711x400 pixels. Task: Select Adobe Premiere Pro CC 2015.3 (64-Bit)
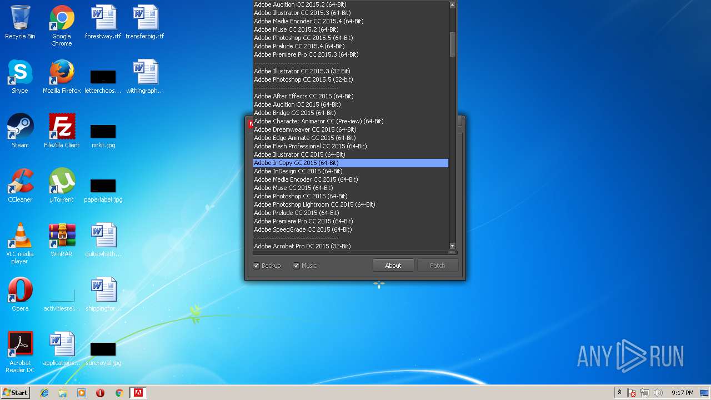tap(351, 54)
